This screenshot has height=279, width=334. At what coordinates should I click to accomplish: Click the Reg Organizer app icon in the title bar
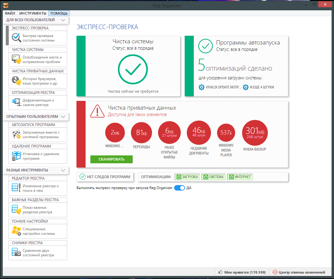click(6, 5)
